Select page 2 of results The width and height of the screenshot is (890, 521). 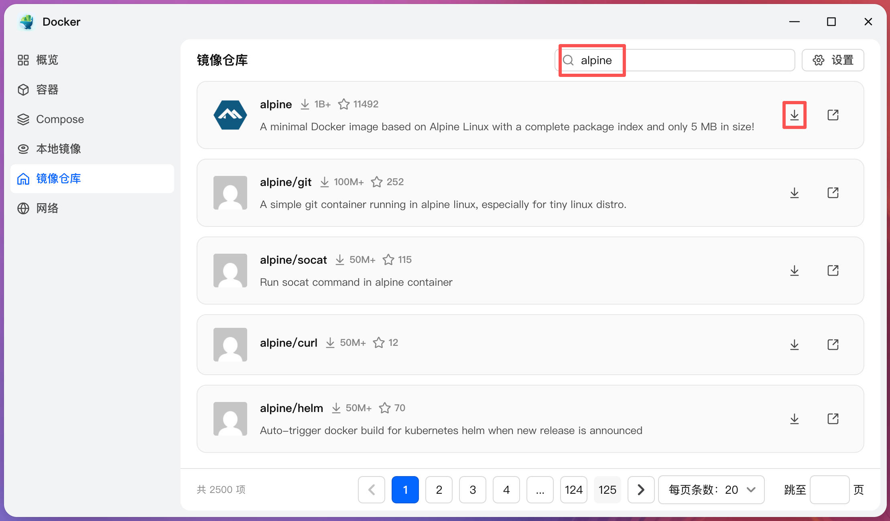(x=439, y=489)
